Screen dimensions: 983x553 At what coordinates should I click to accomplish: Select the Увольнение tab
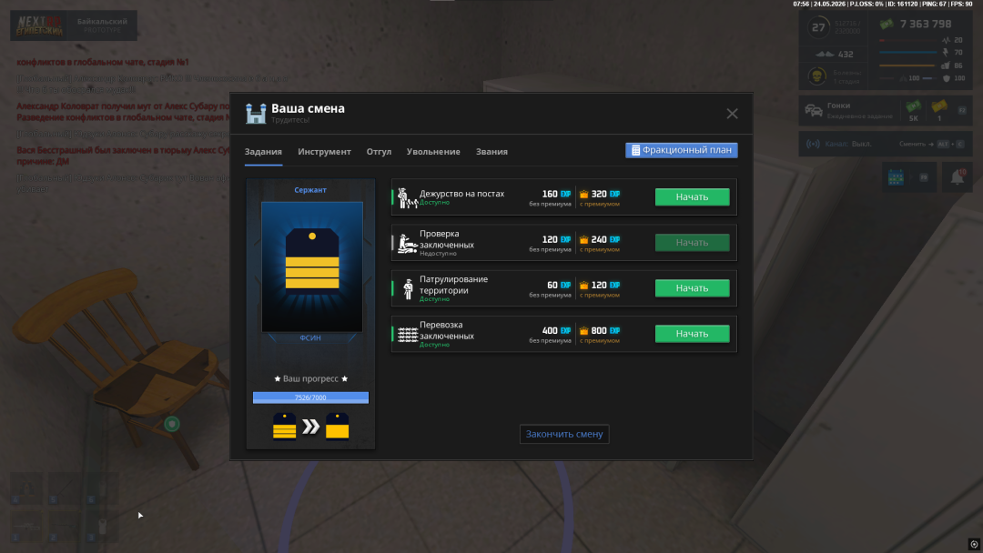(x=433, y=152)
